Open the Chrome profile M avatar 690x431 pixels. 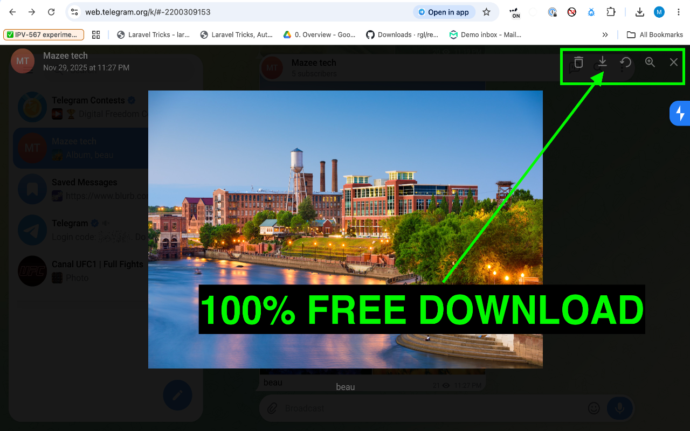point(659,12)
